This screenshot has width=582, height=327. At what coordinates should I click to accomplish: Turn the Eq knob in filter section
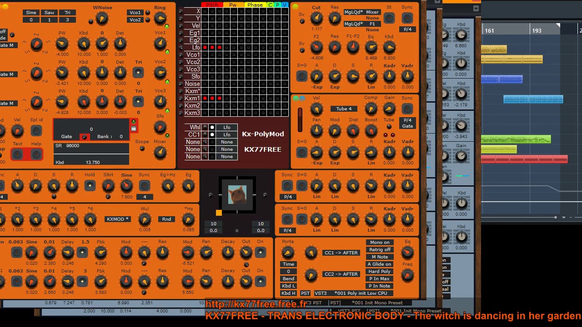pos(371,47)
